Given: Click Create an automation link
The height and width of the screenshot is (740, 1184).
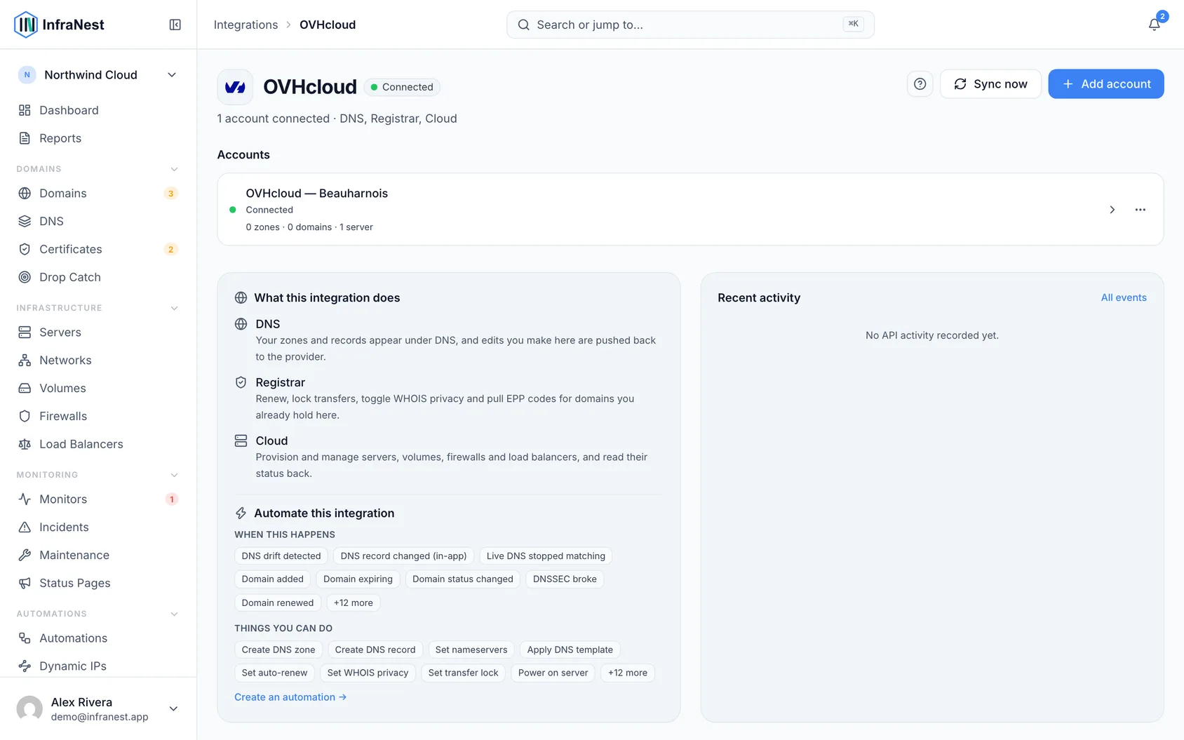Looking at the screenshot, I should pyautogui.click(x=290, y=697).
